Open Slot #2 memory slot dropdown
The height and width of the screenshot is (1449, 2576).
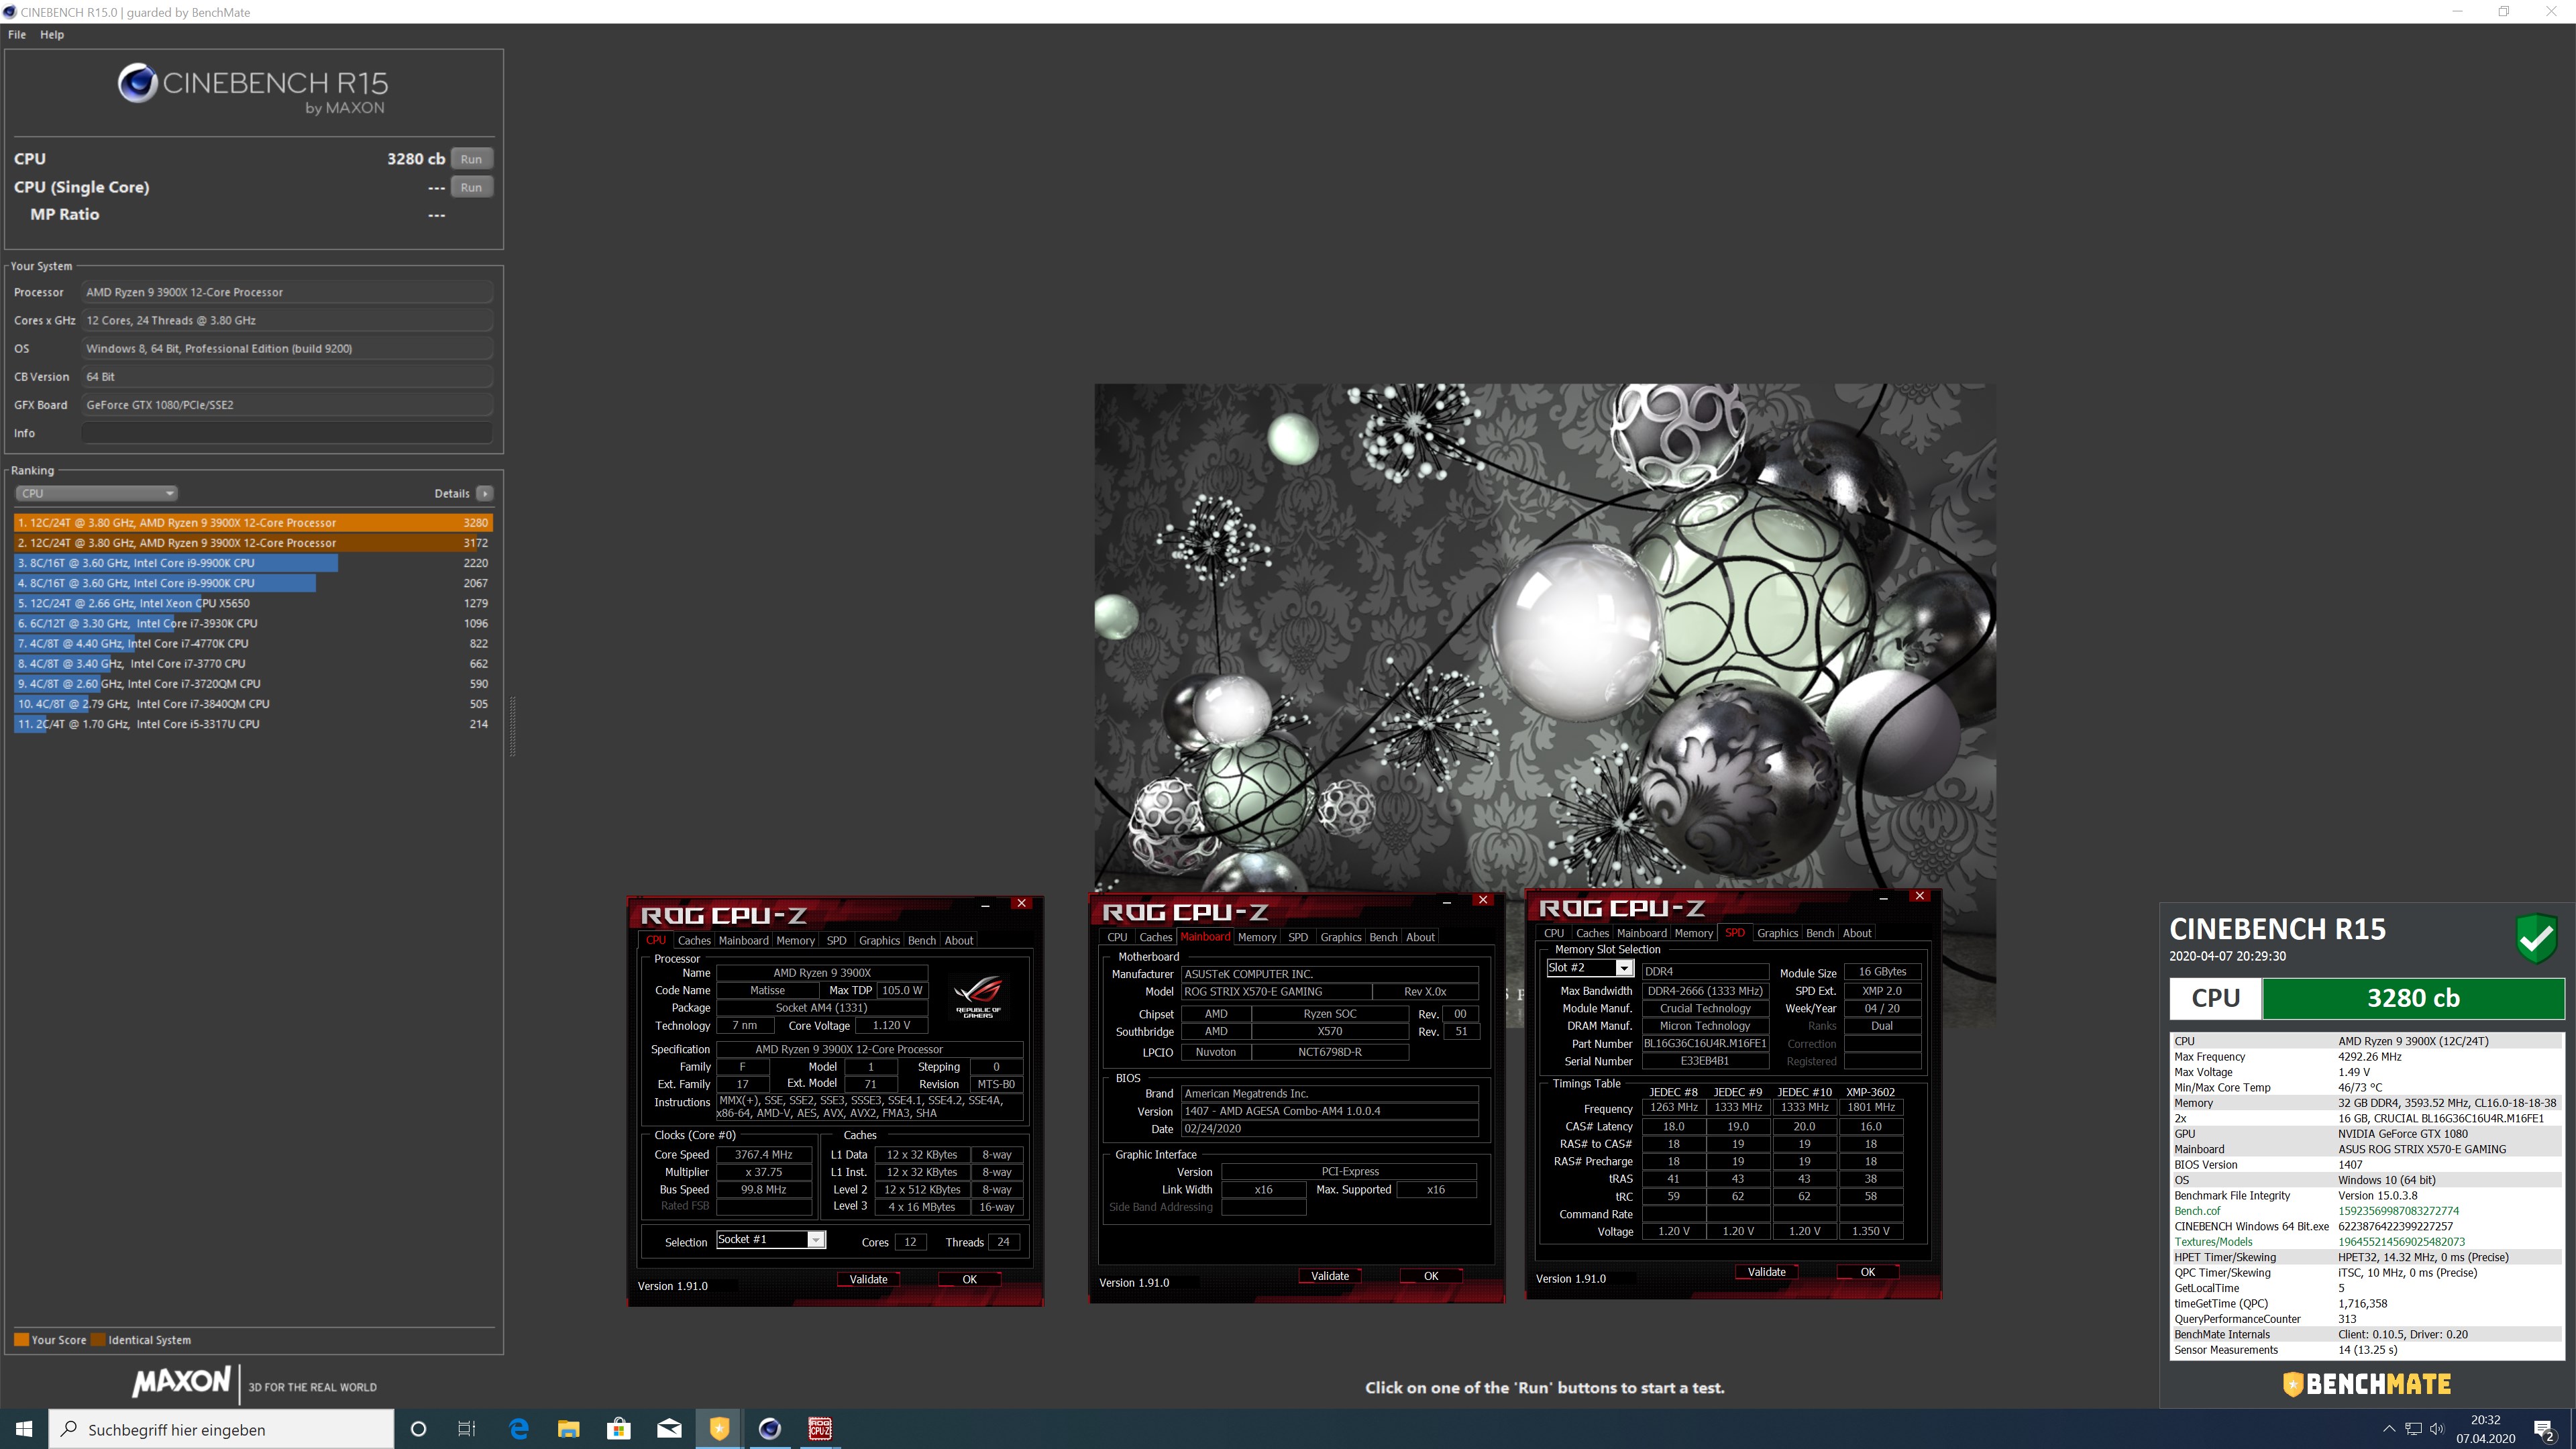[1589, 968]
